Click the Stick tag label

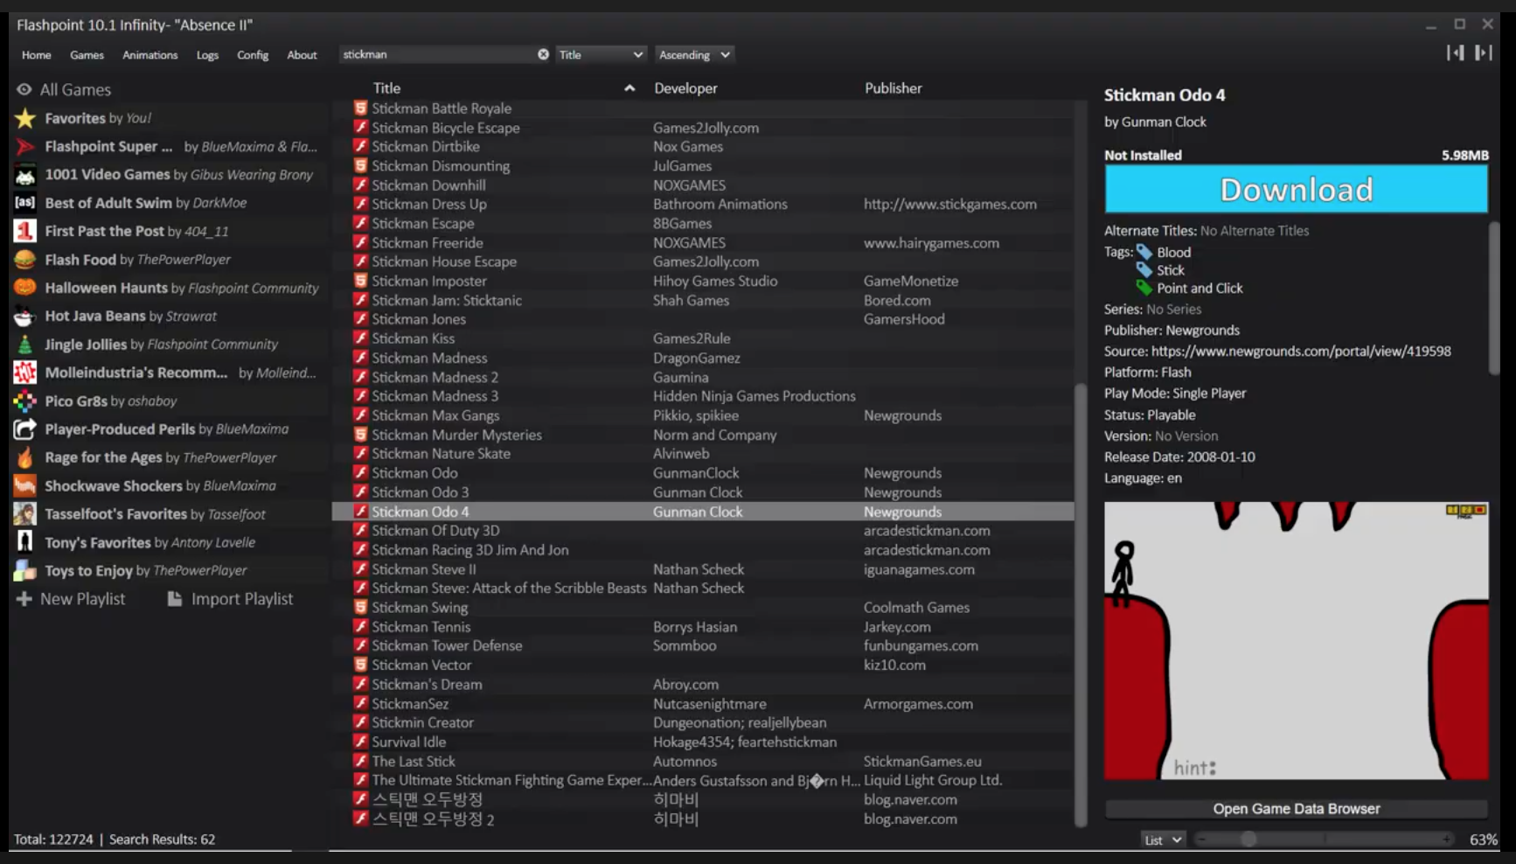pos(1171,270)
